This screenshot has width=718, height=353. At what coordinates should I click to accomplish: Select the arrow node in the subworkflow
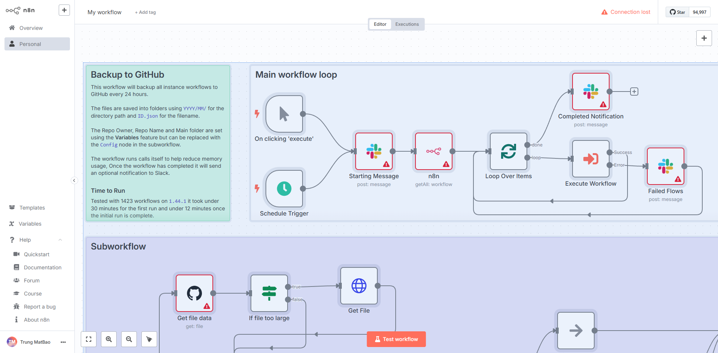576,331
